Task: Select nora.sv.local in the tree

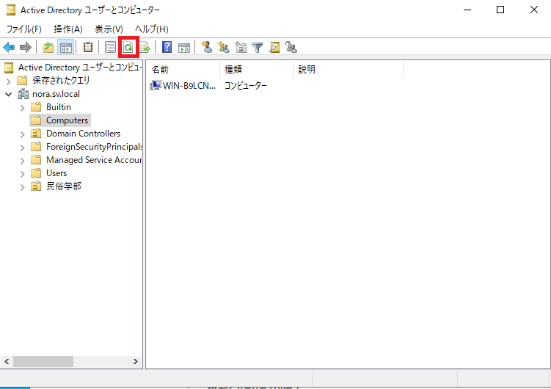Action: coord(56,94)
